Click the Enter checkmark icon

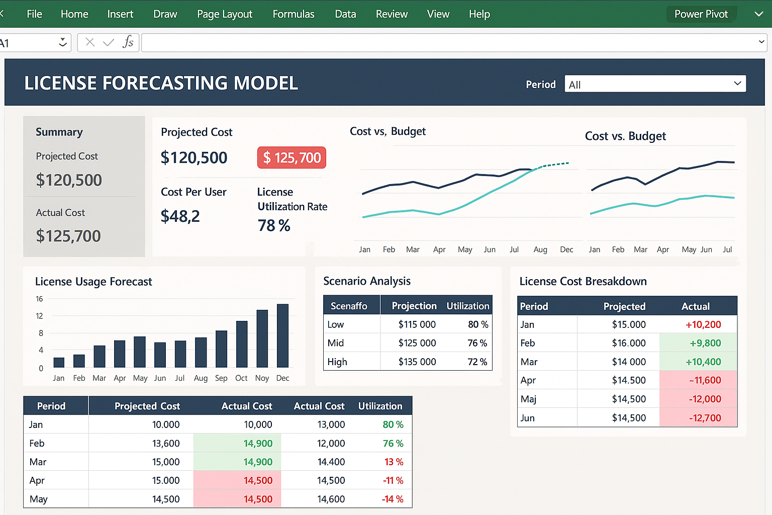click(x=109, y=43)
